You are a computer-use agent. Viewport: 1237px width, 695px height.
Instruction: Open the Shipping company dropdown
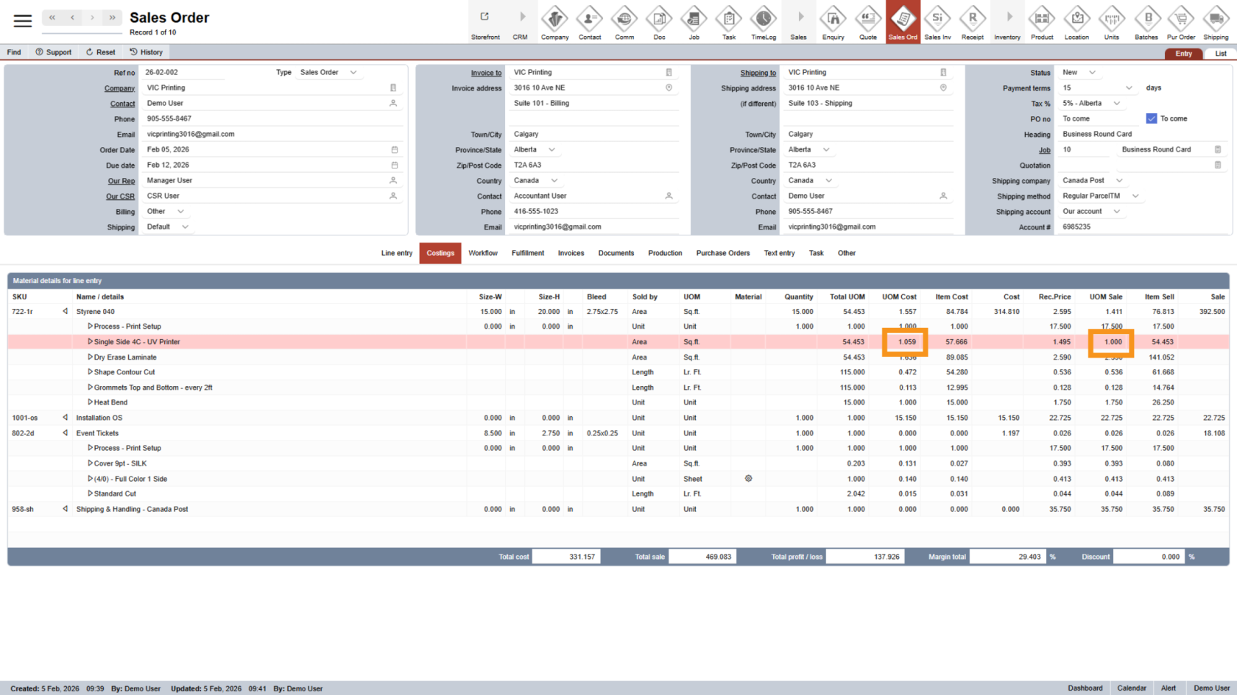click(1119, 181)
